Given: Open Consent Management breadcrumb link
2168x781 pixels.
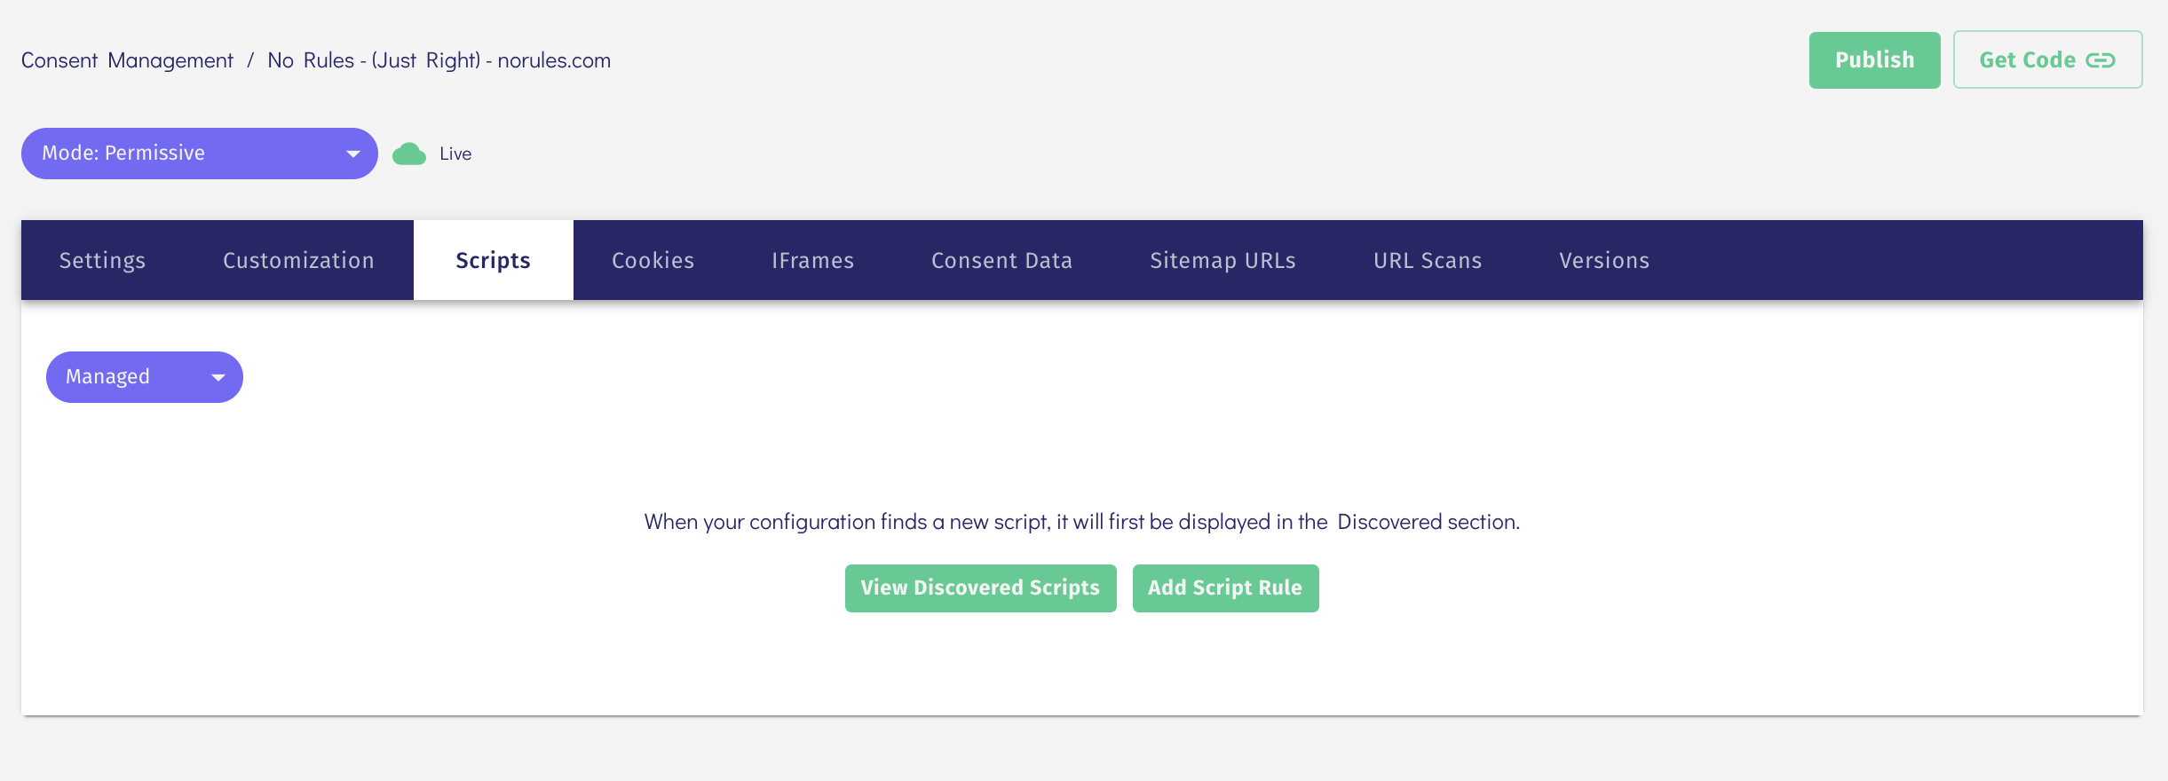Looking at the screenshot, I should pos(127,60).
